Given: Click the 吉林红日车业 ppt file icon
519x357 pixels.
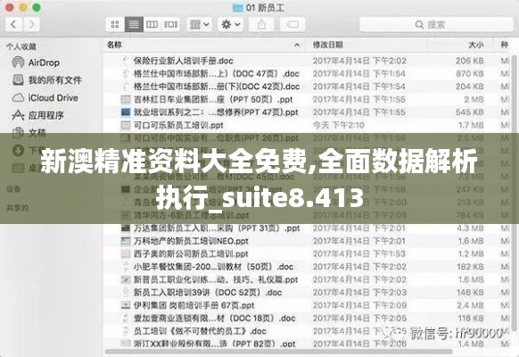Looking at the screenshot, I should [126, 99].
